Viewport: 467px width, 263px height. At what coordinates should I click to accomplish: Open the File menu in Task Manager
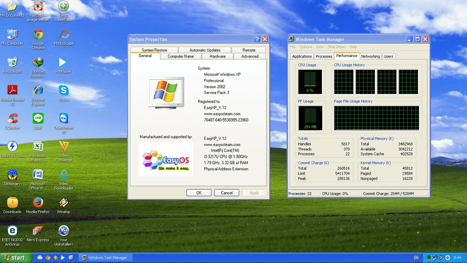[x=293, y=47]
